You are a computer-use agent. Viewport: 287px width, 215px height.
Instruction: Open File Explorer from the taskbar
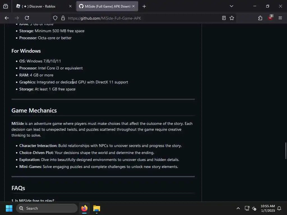tap(97, 208)
